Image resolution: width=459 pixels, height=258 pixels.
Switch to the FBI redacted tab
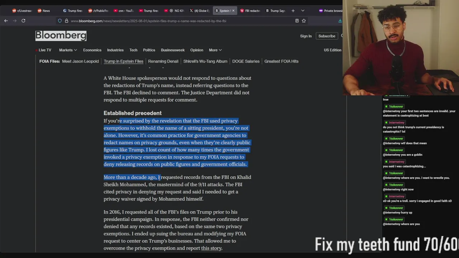(250, 11)
